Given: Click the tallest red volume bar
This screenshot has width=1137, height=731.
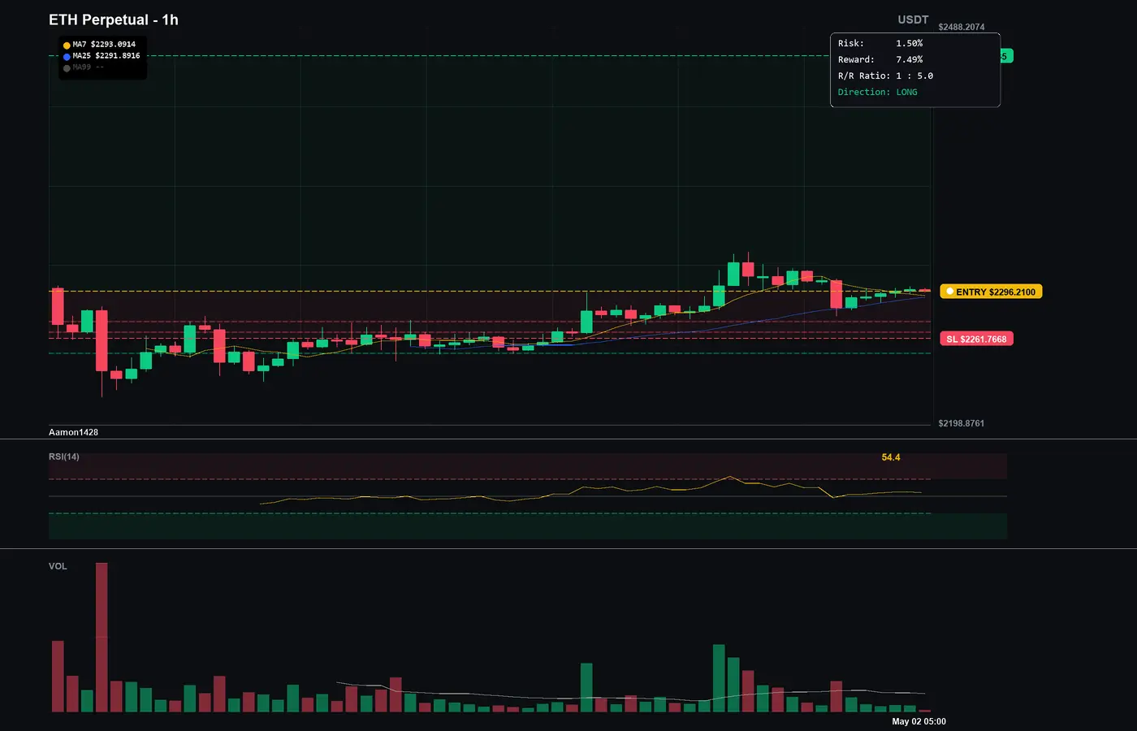Looking at the screenshot, I should [x=102, y=637].
